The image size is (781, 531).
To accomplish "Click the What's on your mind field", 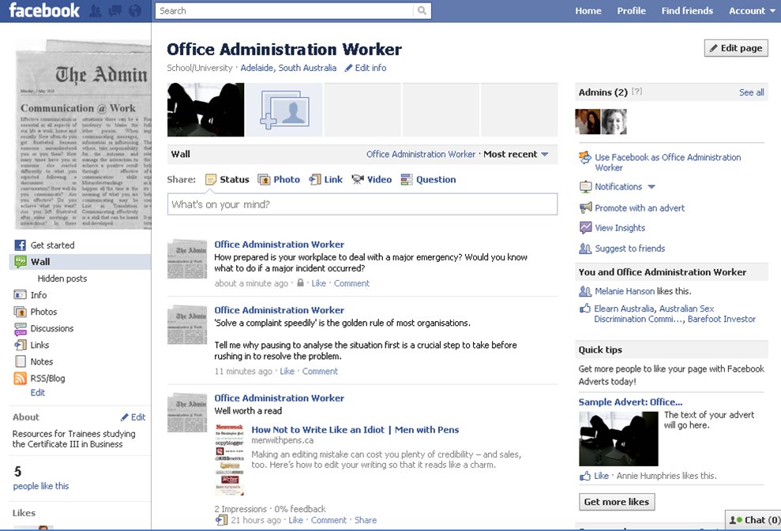I will click(362, 204).
